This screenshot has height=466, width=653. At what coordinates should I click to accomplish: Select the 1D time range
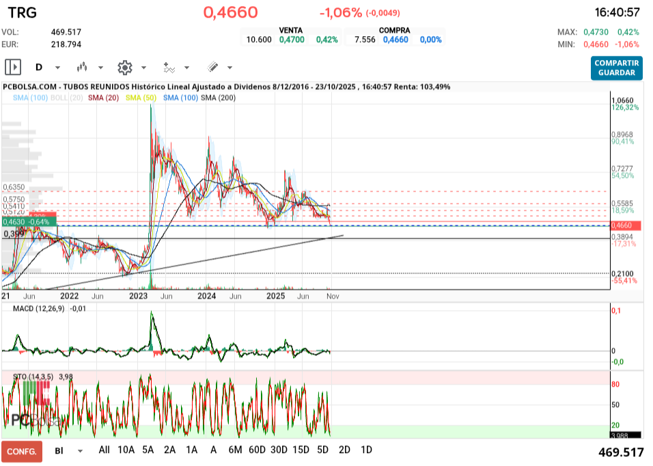tap(366, 450)
